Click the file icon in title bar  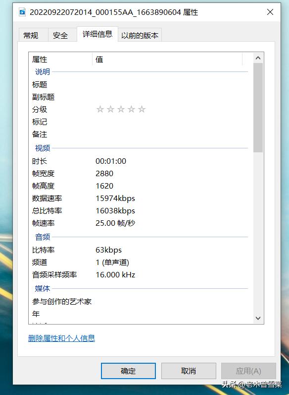[22, 12]
